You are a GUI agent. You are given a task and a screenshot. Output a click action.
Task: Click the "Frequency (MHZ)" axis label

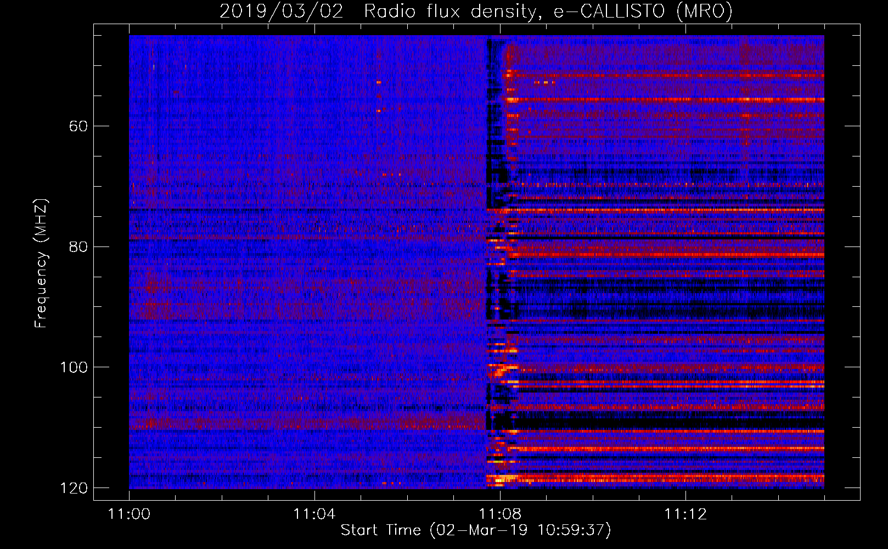pos(41,263)
